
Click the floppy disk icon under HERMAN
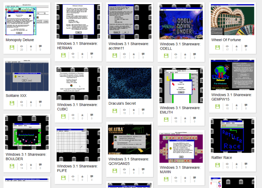[63, 55]
